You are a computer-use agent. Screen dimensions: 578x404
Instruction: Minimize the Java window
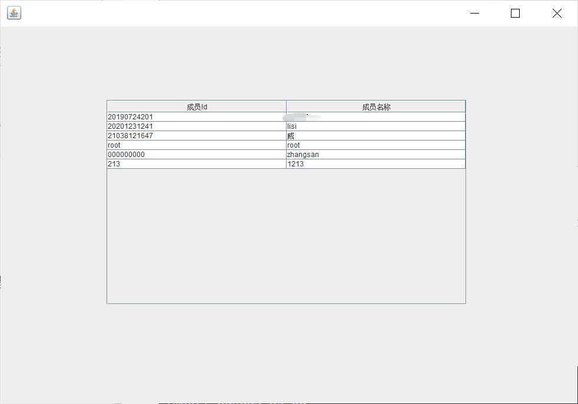click(475, 14)
